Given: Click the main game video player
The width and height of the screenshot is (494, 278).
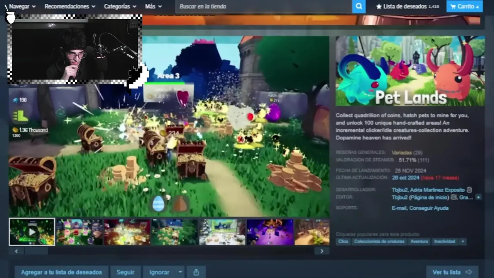Looking at the screenshot, I should [169, 126].
